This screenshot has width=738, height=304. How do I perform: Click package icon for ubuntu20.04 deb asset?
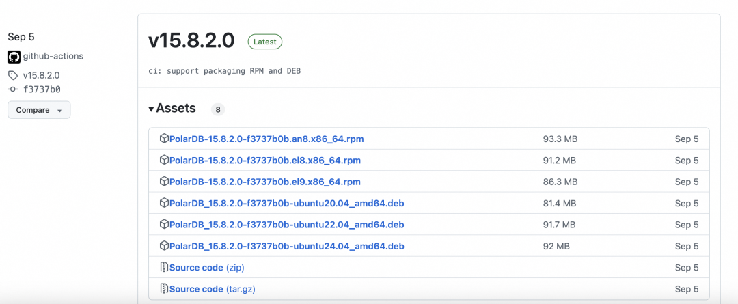(164, 203)
